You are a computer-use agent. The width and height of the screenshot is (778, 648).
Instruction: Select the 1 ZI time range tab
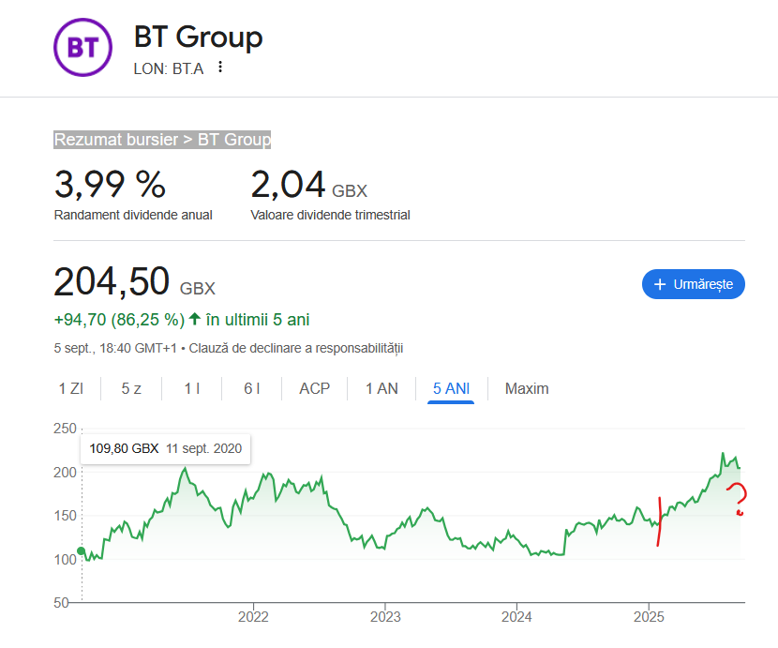[70, 388]
